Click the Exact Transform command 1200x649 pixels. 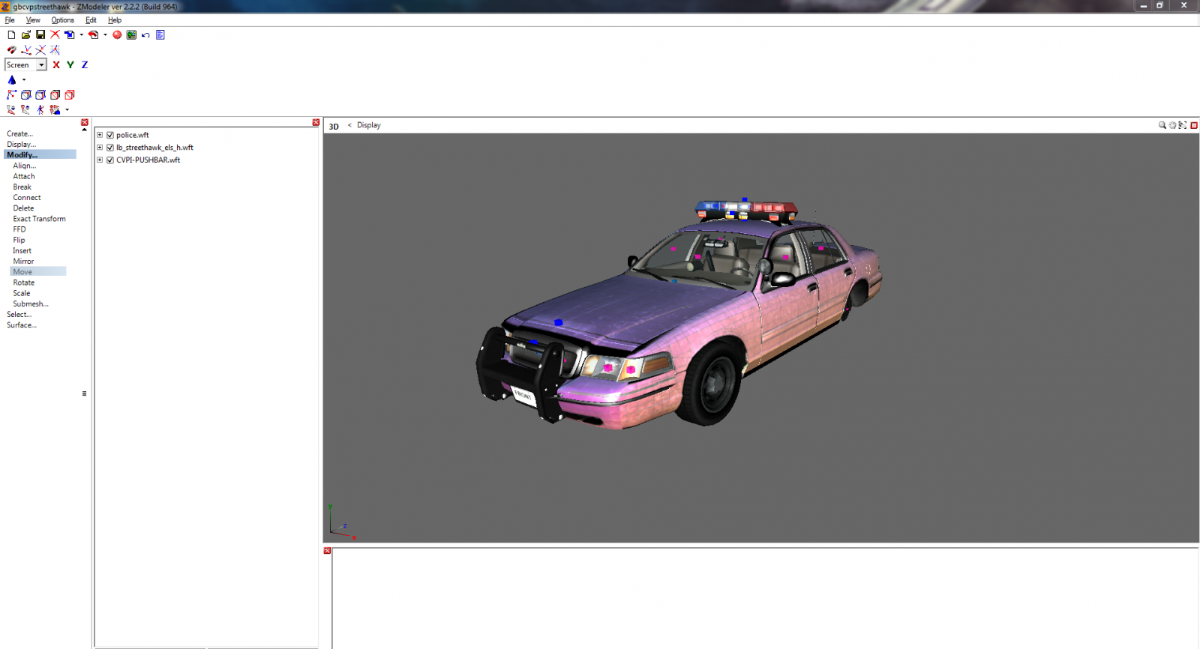pyautogui.click(x=39, y=219)
